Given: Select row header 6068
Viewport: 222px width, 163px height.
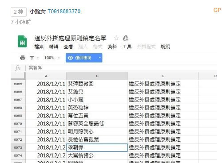Looking at the screenshot, I should (x=18, y=108).
